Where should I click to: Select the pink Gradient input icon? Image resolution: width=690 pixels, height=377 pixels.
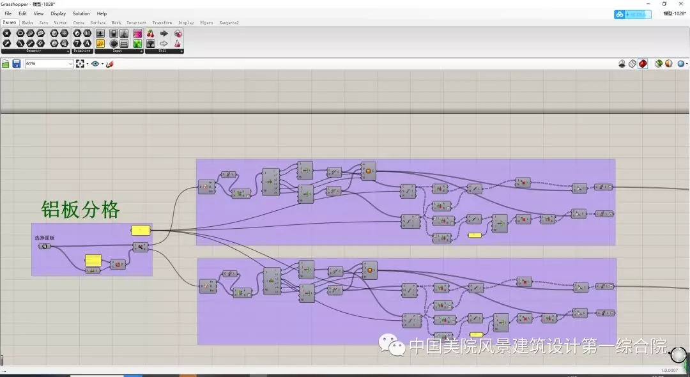(x=137, y=33)
